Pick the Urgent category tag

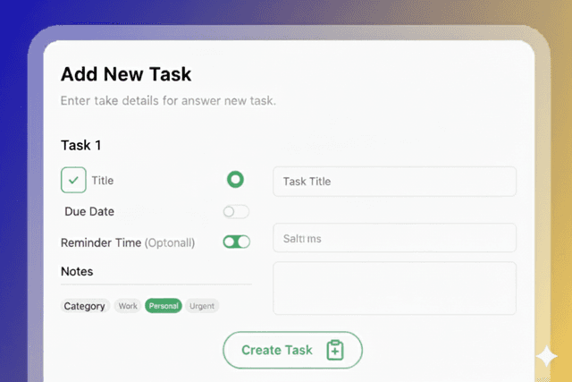(202, 306)
